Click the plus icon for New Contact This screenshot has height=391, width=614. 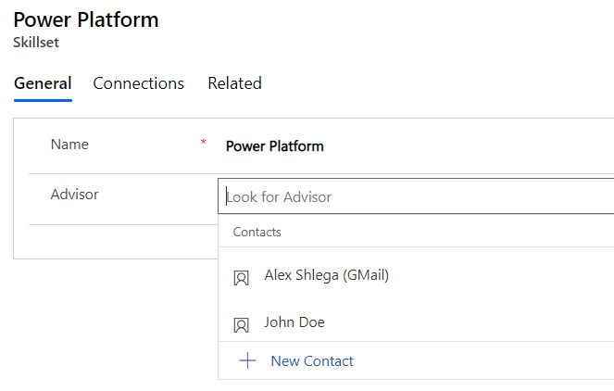247,360
